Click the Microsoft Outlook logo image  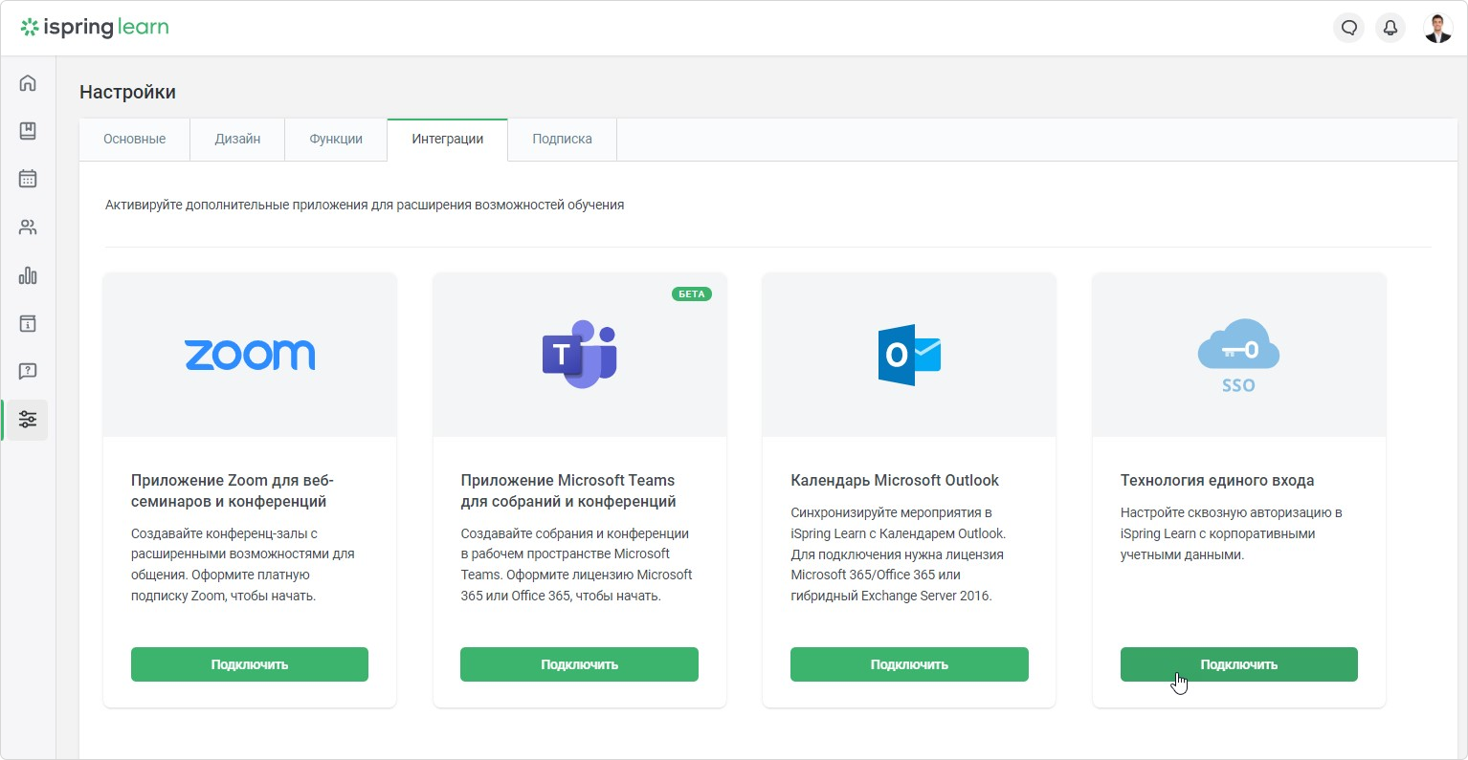909,355
